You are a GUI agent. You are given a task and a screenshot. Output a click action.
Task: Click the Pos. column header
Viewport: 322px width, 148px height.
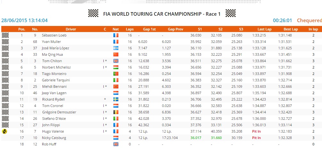[22, 29]
